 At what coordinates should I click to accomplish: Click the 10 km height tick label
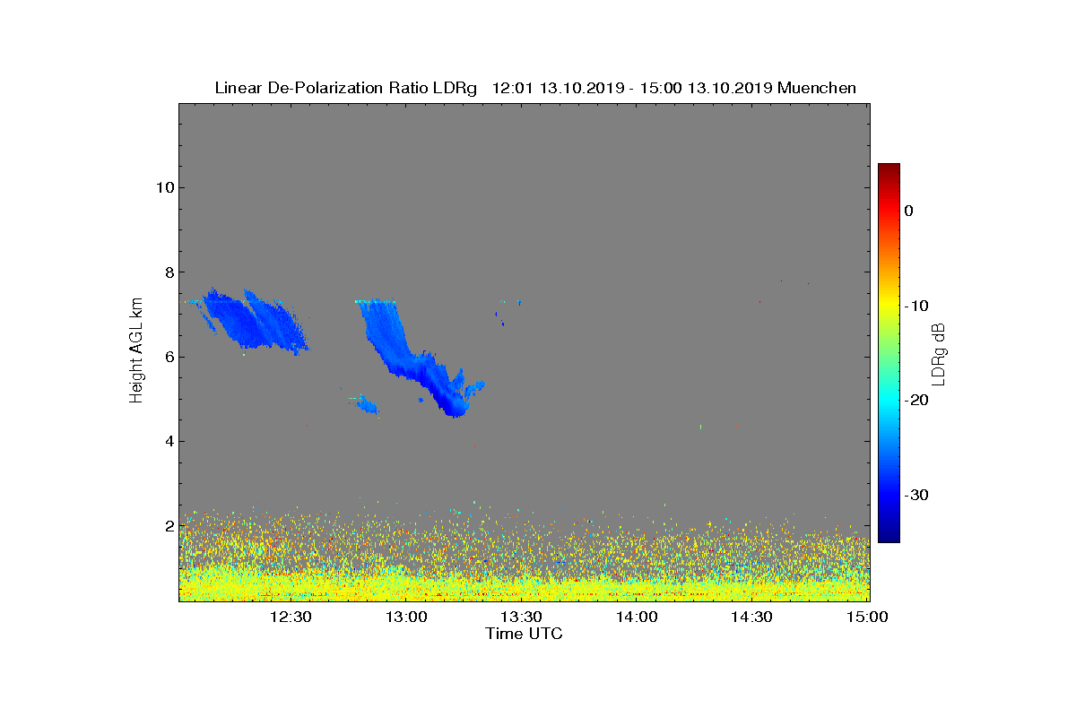click(x=164, y=187)
